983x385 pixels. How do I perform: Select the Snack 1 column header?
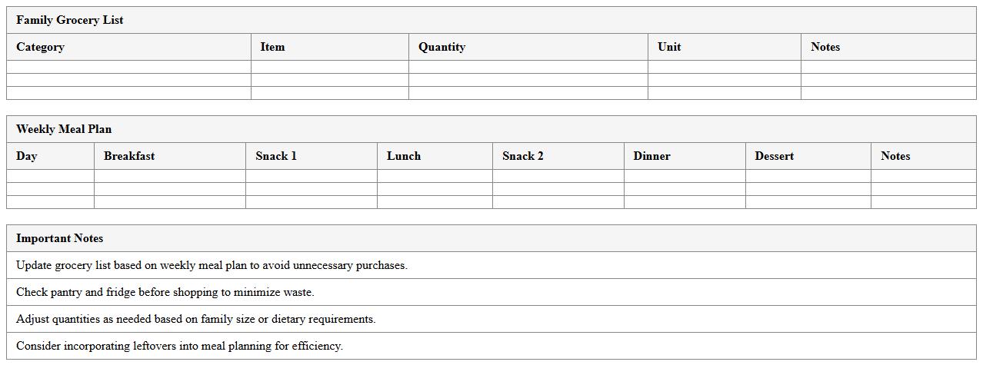276,156
